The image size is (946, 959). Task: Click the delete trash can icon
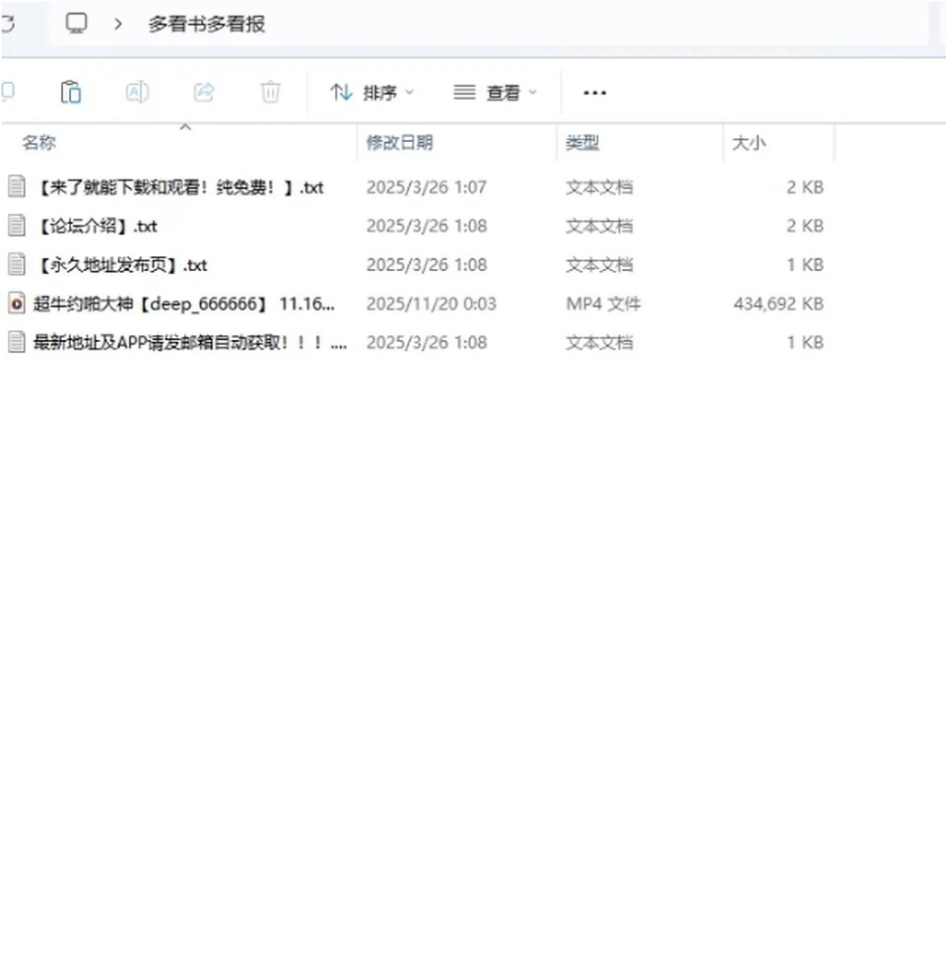coord(270,93)
